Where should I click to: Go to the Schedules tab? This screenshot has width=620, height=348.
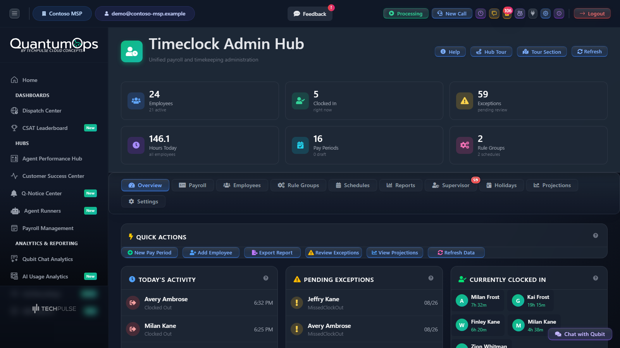[353, 185]
